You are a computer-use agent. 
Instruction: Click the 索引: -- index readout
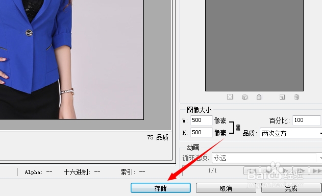133,172
